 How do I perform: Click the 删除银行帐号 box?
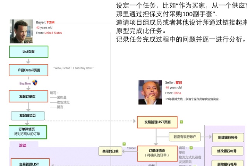click(227, 163)
